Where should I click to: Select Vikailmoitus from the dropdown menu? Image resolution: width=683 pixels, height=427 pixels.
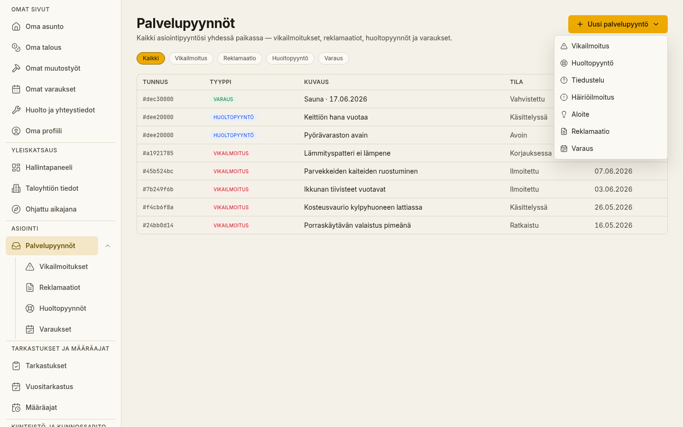point(611,46)
